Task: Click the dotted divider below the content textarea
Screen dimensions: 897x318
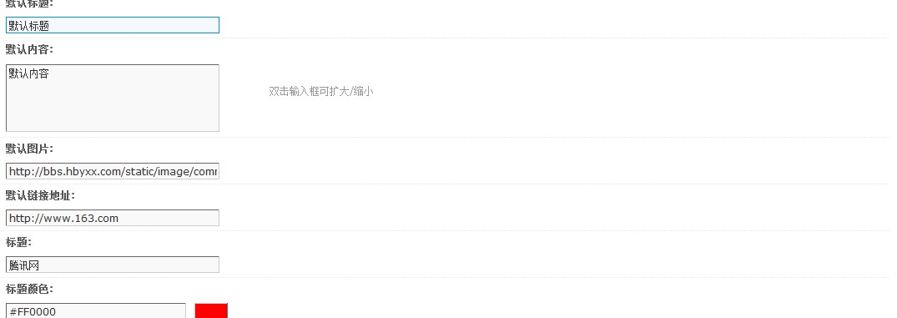Action: point(449,137)
